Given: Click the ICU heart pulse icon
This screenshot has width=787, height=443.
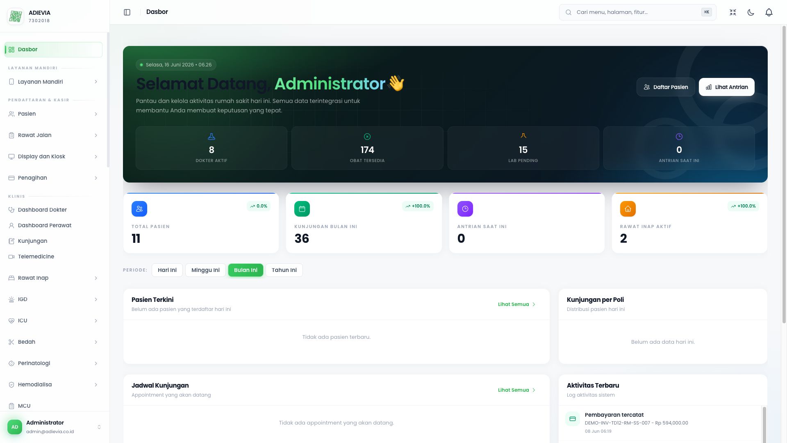Looking at the screenshot, I should click(x=11, y=321).
